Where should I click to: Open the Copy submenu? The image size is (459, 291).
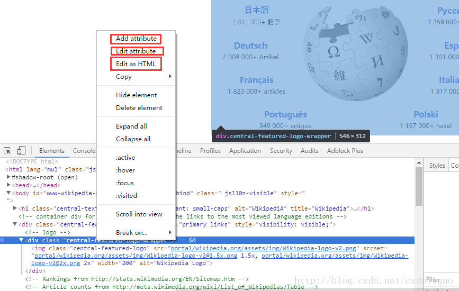(x=136, y=77)
